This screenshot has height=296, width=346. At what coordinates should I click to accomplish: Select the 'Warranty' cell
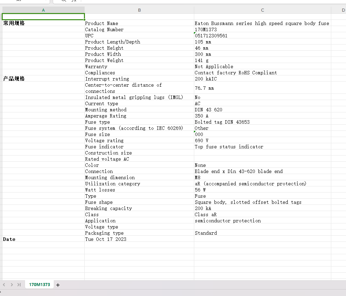(139, 66)
